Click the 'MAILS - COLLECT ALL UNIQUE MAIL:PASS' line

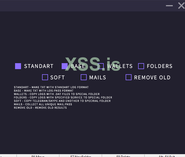coord(43,104)
